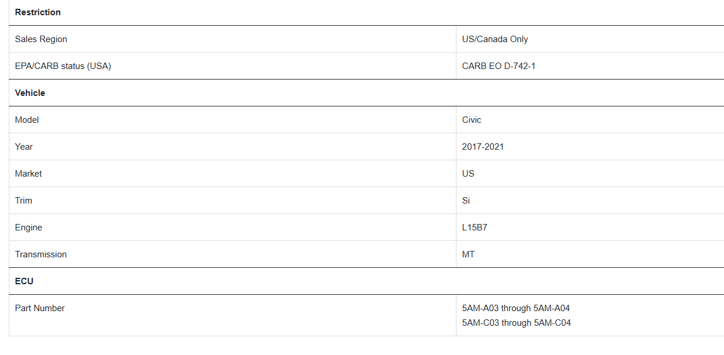Select the Trim row label

click(x=23, y=201)
